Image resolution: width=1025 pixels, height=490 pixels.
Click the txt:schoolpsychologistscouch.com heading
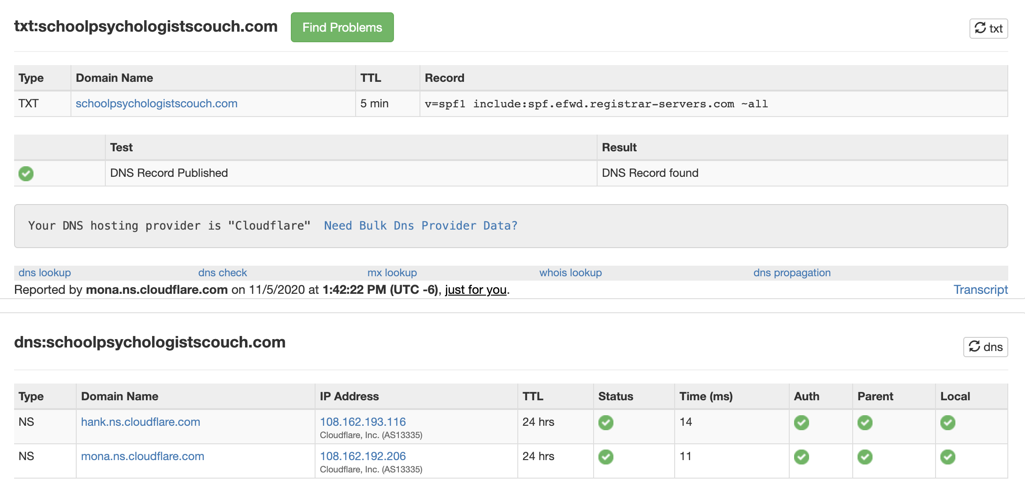[x=146, y=26]
